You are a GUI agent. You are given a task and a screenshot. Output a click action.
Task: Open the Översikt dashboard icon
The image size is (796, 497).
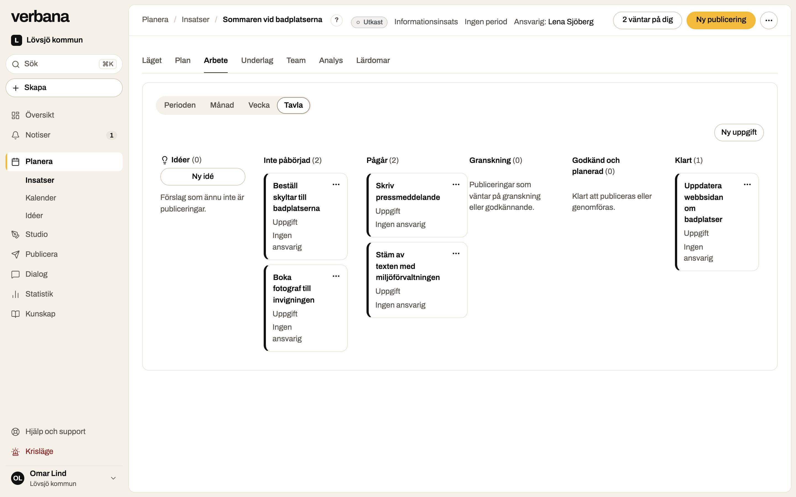point(15,115)
